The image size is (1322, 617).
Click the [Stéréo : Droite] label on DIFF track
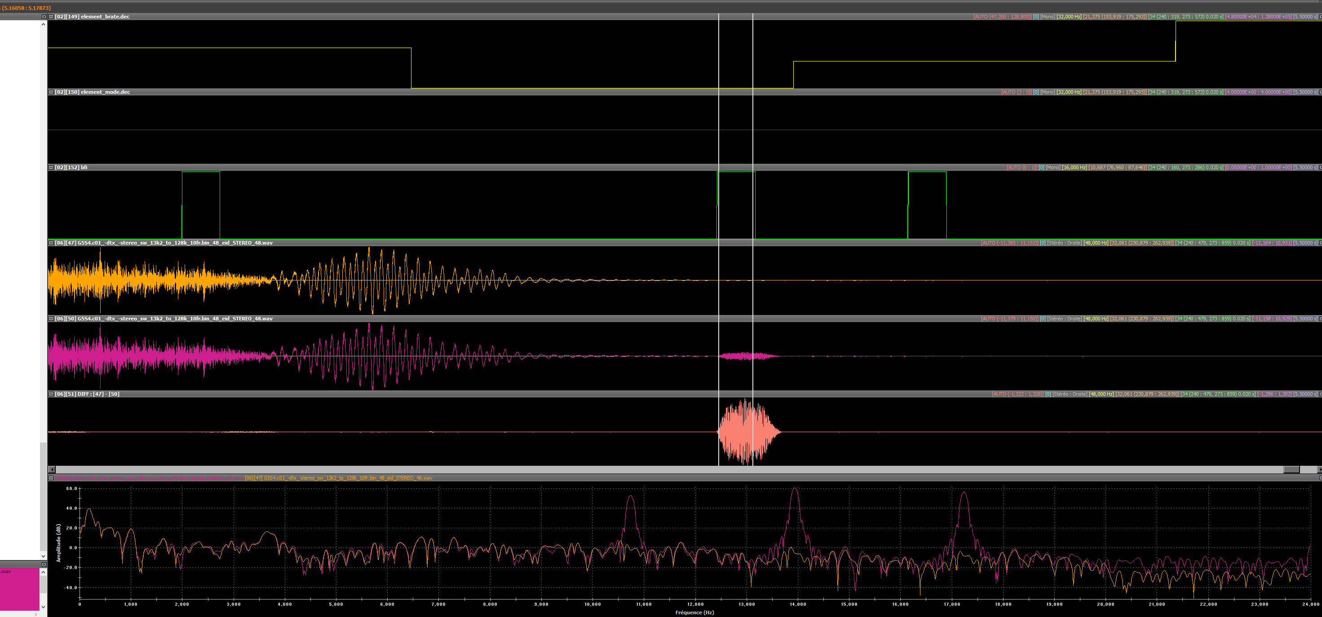[1070, 394]
